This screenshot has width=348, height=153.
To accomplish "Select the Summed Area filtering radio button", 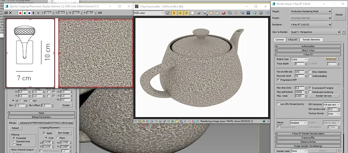I will click(x=14, y=141).
